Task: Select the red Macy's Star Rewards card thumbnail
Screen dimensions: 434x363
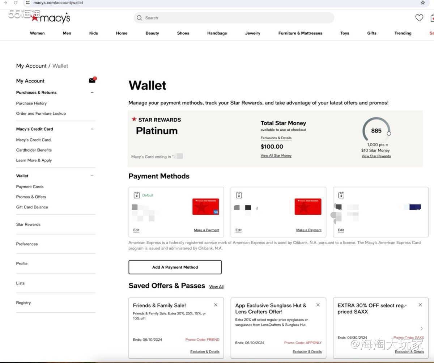Action: point(205,207)
